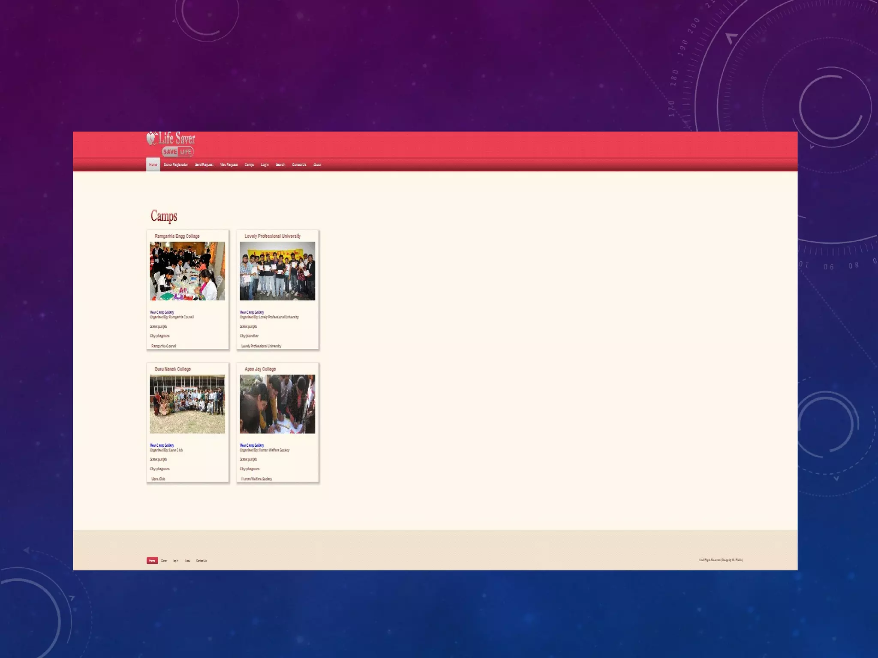Open the Donor Registration menu item
Image resolution: width=878 pixels, height=658 pixels.
tap(176, 165)
